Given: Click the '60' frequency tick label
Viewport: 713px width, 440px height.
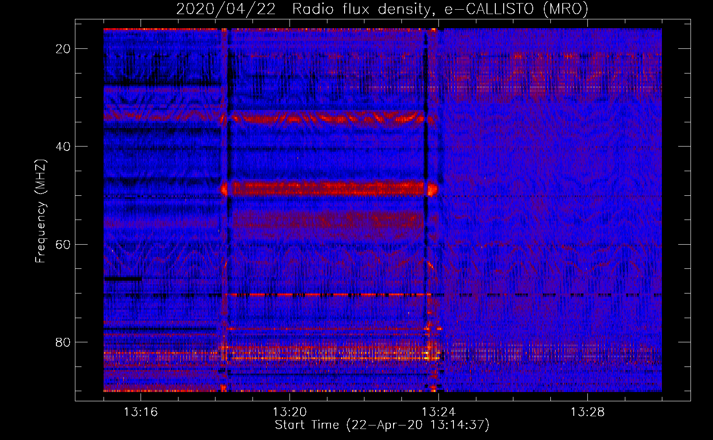Looking at the screenshot, I should [x=63, y=244].
